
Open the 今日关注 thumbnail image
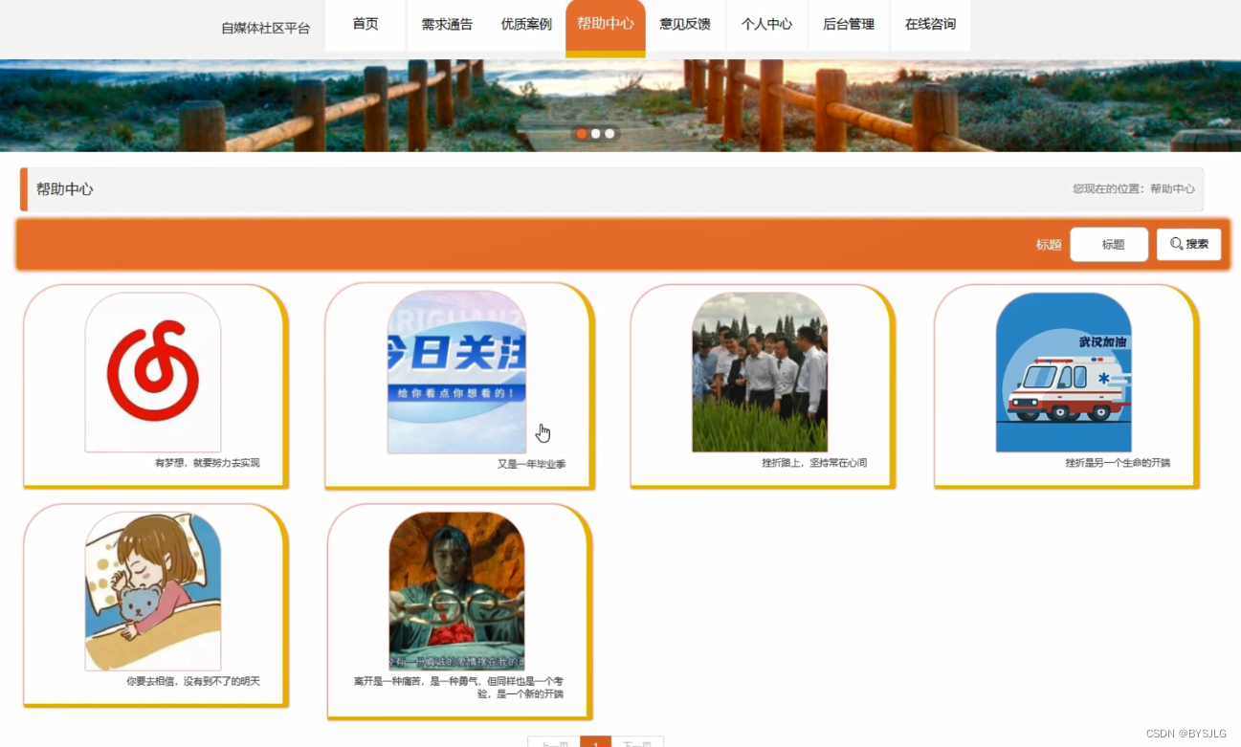coord(456,372)
